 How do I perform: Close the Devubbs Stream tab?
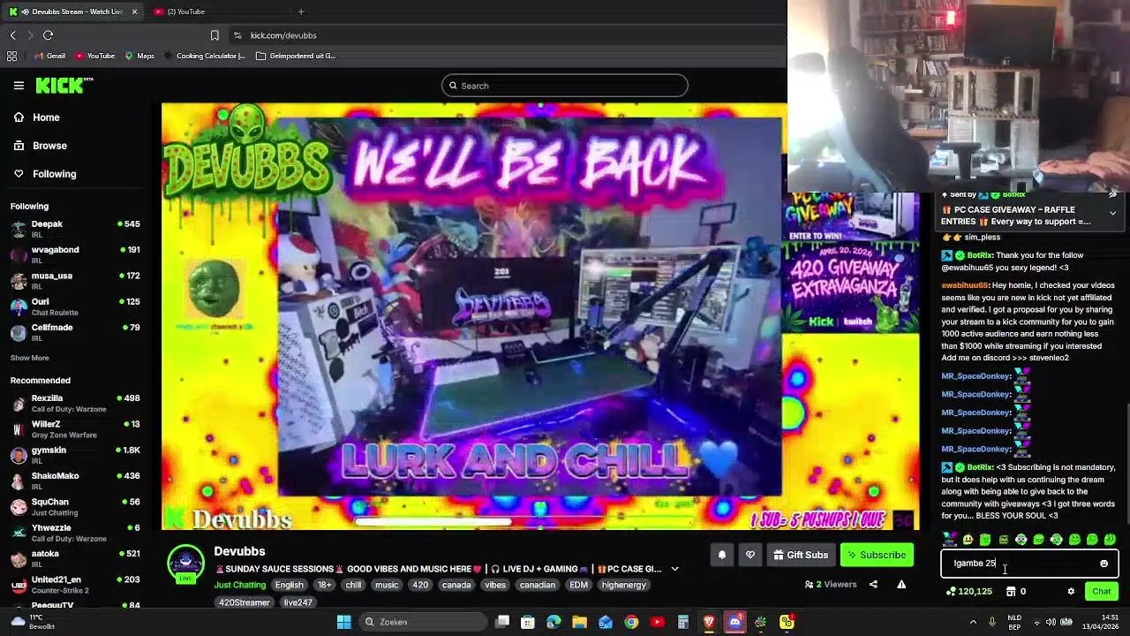coord(134,11)
